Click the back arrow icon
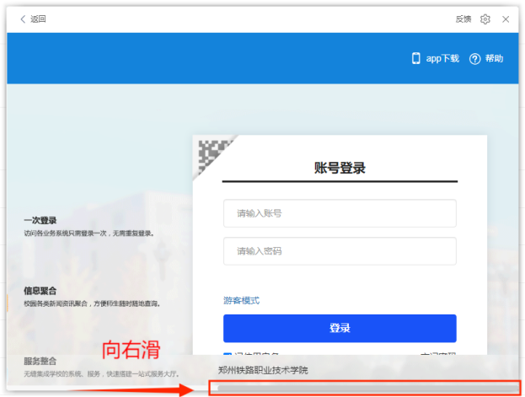This screenshot has height=397, width=525. [x=23, y=19]
